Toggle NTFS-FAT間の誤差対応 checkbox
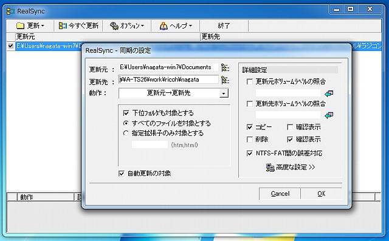 [x=250, y=154]
